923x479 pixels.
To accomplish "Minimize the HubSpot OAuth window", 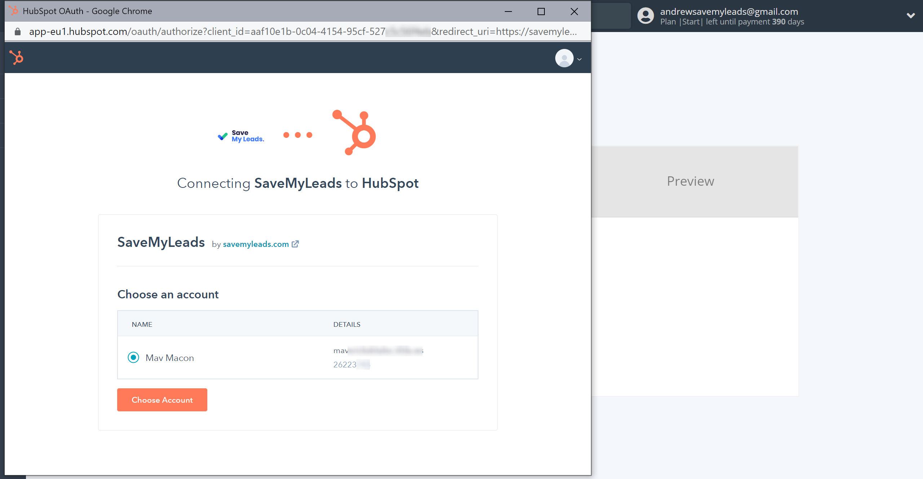I will [x=508, y=12].
